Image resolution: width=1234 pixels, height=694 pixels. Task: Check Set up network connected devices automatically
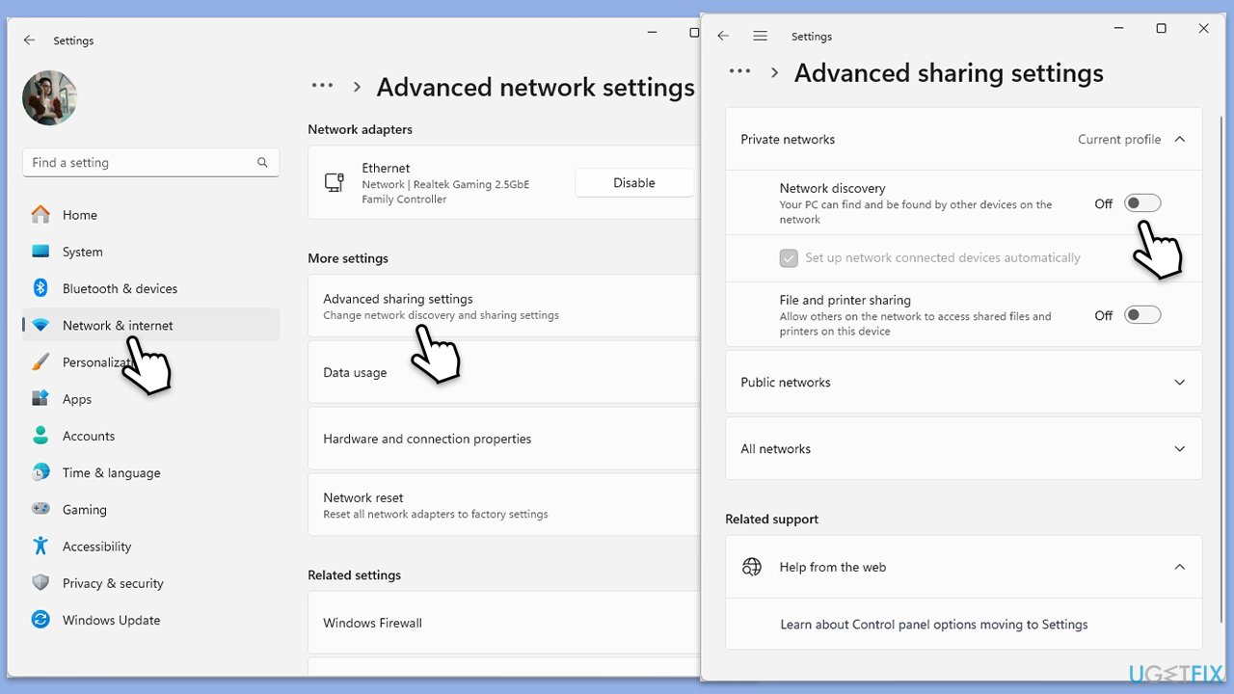point(789,258)
